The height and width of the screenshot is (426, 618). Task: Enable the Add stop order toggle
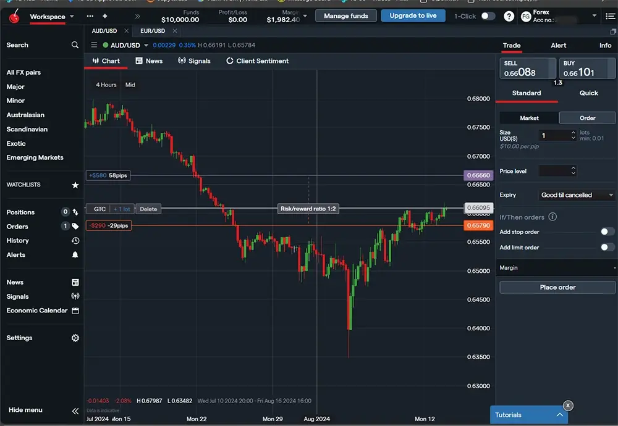pos(607,232)
